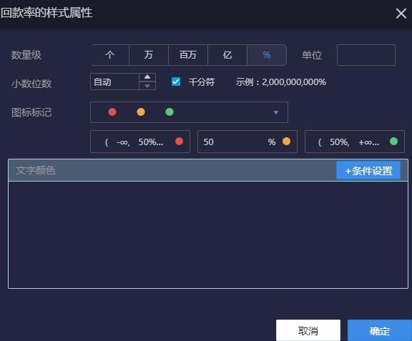Click the 图标标记 label
The image size is (412, 341).
pyautogui.click(x=31, y=112)
